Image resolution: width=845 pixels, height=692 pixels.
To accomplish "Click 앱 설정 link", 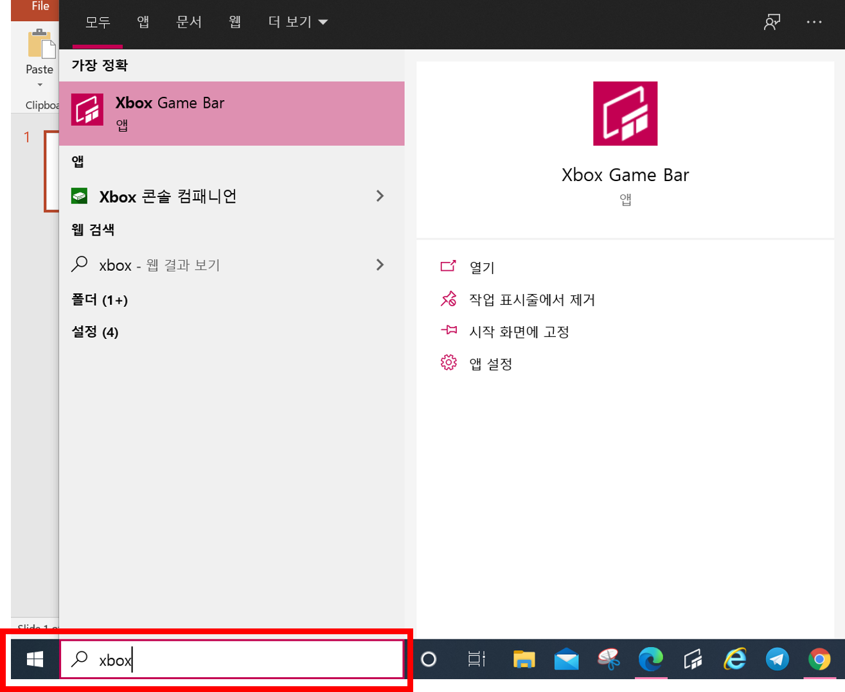I will point(491,364).
